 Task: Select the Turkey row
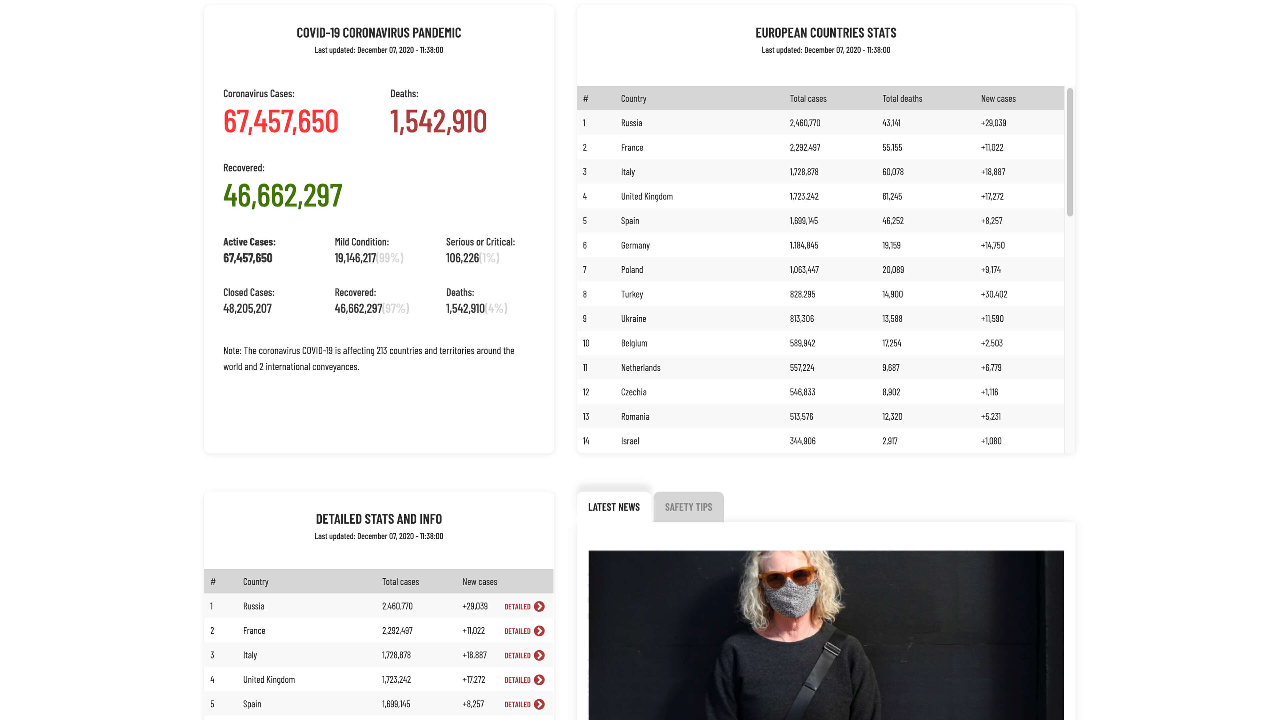pos(820,294)
